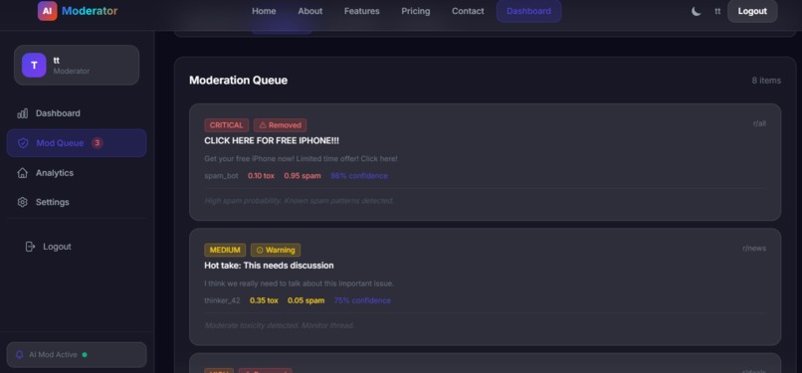Click the Mod Queue badge 3
The height and width of the screenshot is (373, 802).
tap(98, 143)
